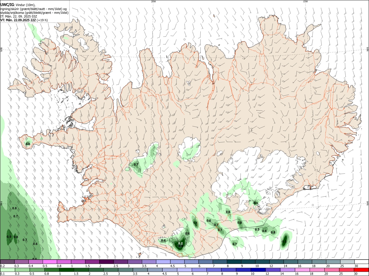Image resolution: width=369 pixels, height=276 pixels.
Task: Click the 0.5 value on the southeast coast map
Action: coord(257,229)
